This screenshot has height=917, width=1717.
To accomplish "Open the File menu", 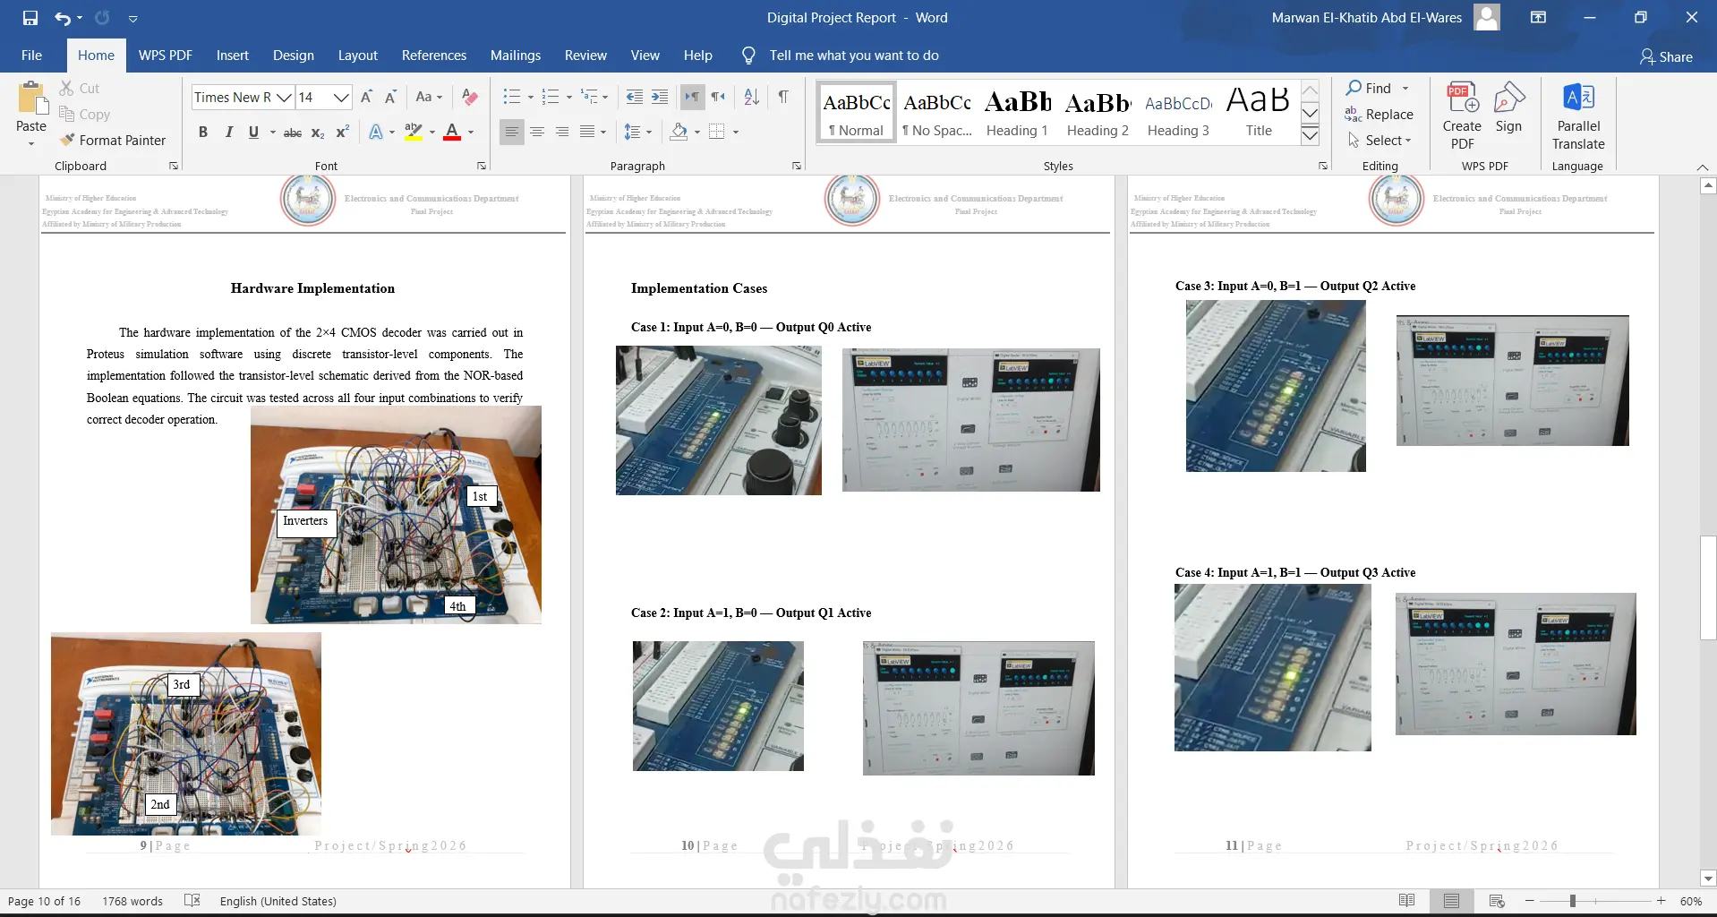I will [31, 56].
